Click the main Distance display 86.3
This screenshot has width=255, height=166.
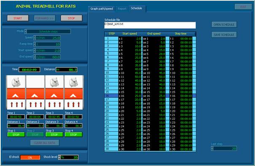(67, 70)
